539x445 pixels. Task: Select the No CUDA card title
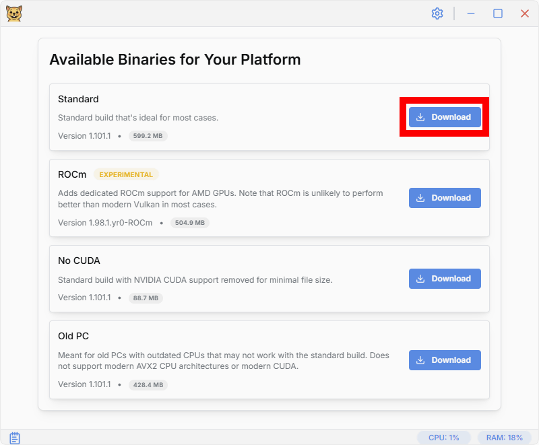[79, 261]
